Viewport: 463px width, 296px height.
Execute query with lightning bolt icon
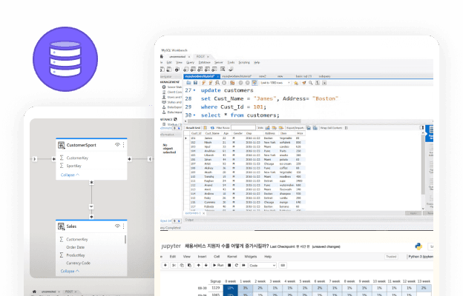coord(203,83)
